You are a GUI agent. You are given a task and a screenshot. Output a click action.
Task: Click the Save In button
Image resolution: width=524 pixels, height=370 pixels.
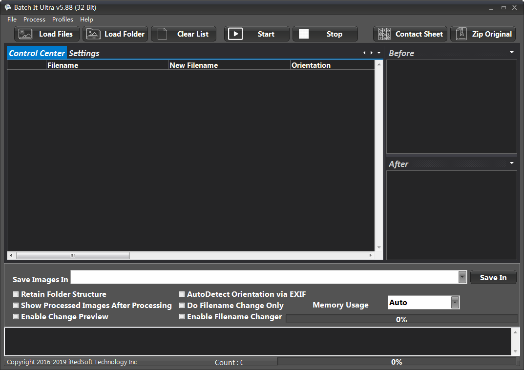pos(493,277)
